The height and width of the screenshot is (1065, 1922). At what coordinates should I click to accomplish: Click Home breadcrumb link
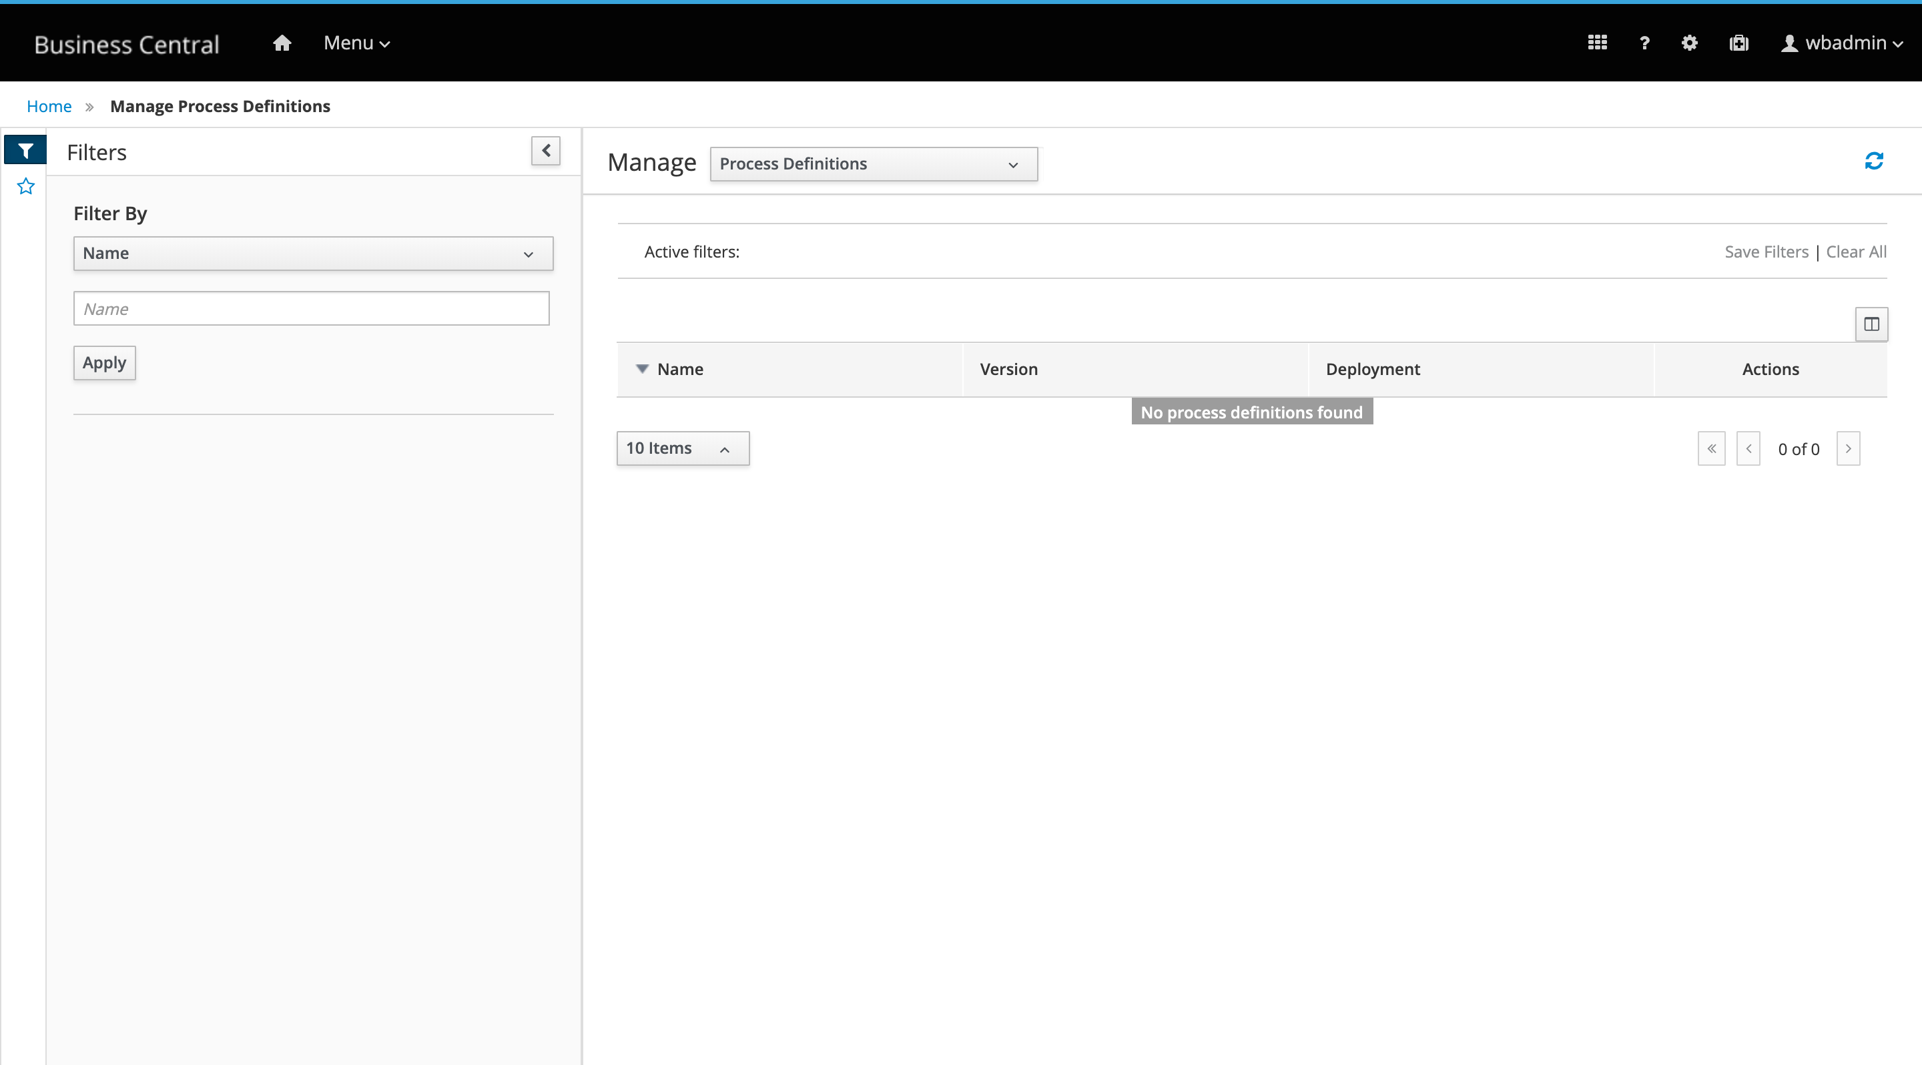49,105
